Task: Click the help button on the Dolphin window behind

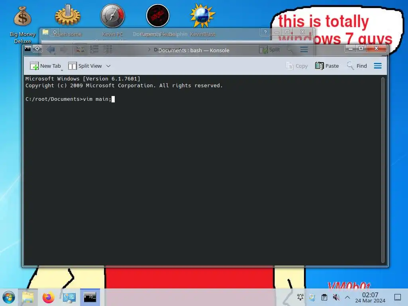Action: [x=265, y=32]
